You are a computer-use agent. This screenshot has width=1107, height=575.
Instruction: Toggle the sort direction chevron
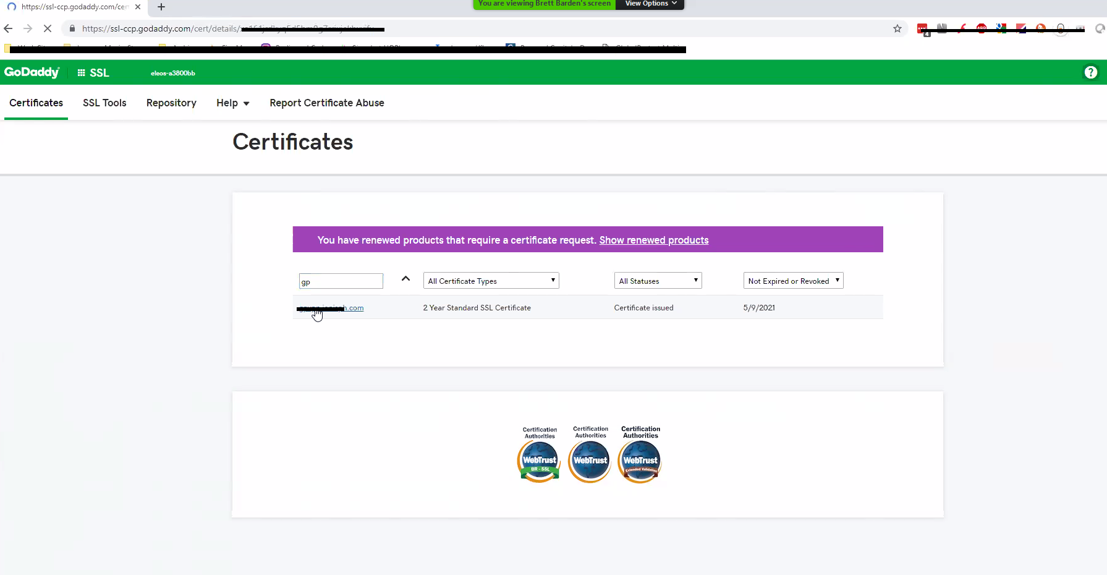click(405, 279)
